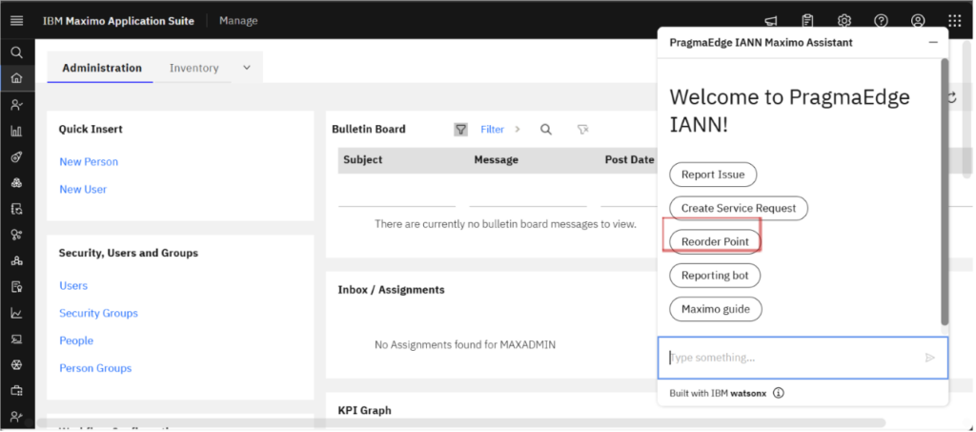Choose the Maximo guide chat option

pos(715,309)
